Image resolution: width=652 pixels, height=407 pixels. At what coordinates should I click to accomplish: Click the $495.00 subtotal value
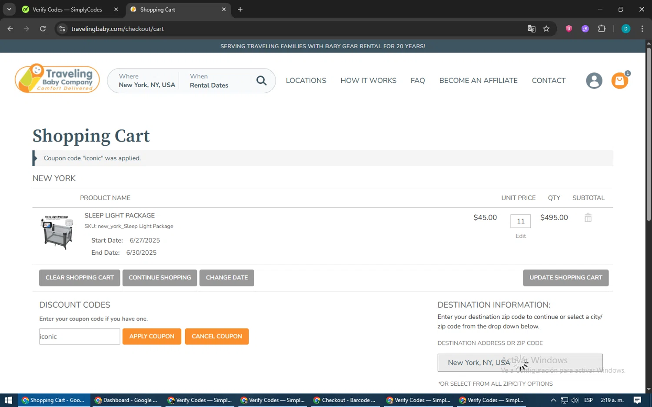point(554,217)
